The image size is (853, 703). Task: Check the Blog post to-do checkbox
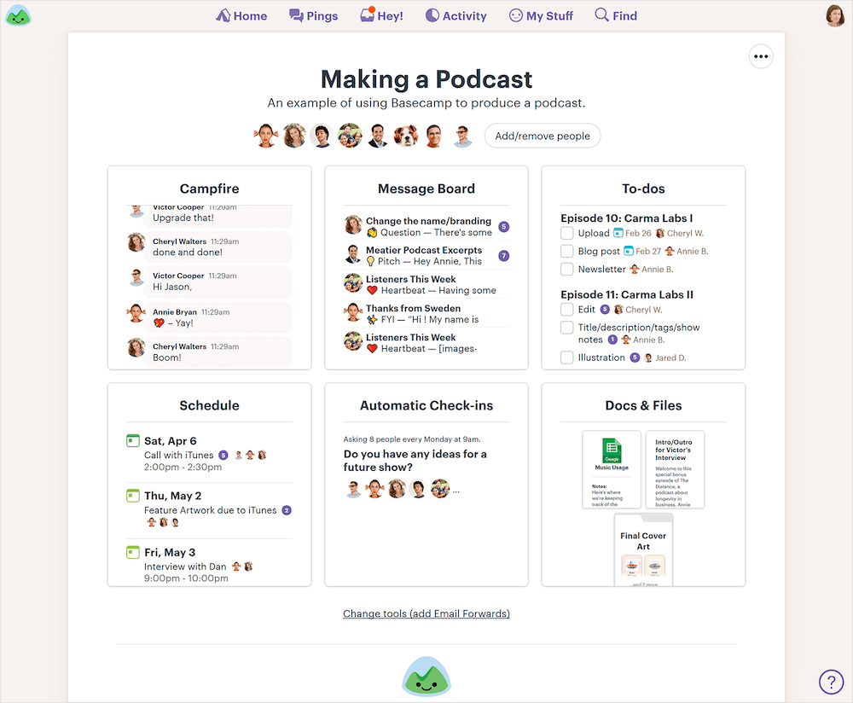(x=567, y=252)
